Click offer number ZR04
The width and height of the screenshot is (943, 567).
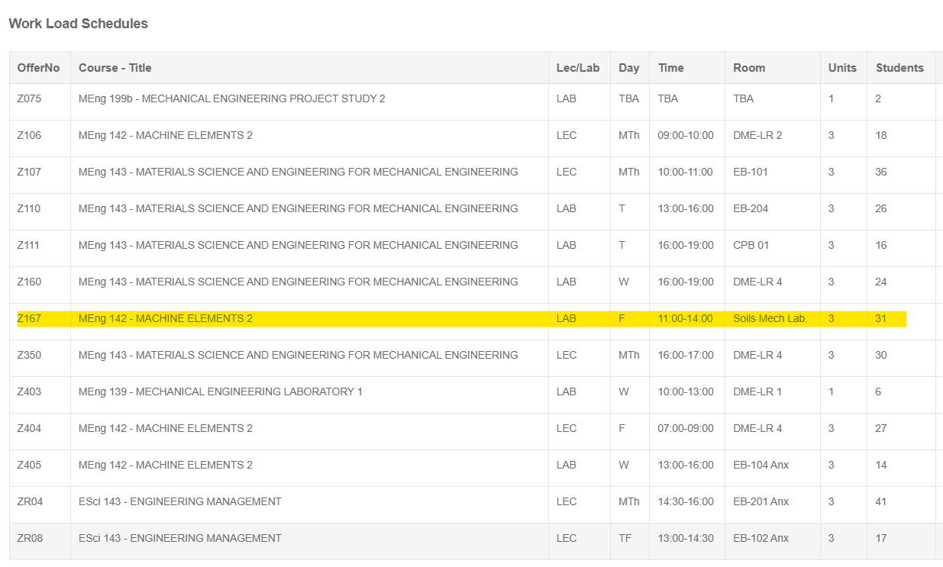coord(30,501)
